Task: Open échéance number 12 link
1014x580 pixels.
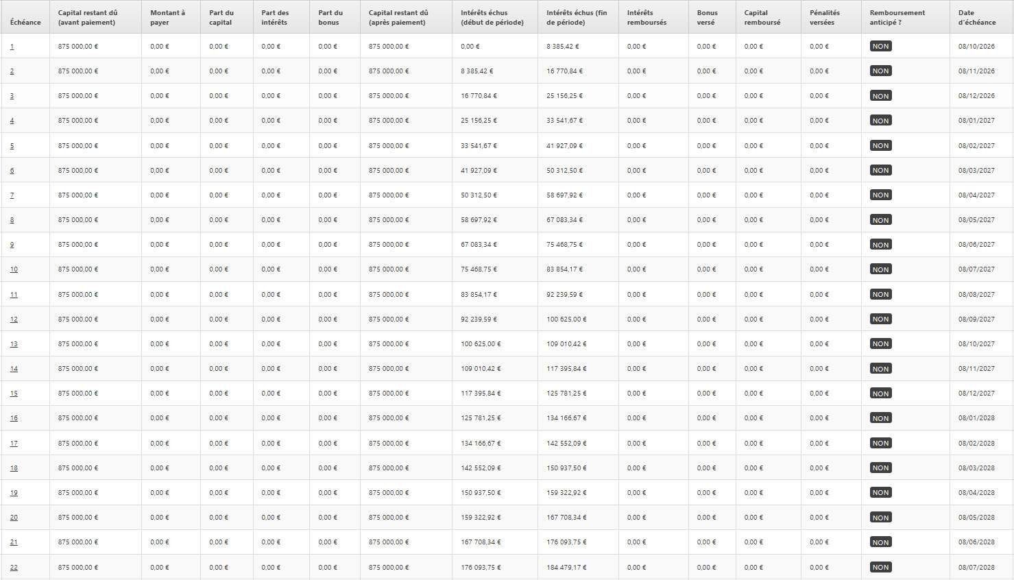Action: click(x=14, y=319)
